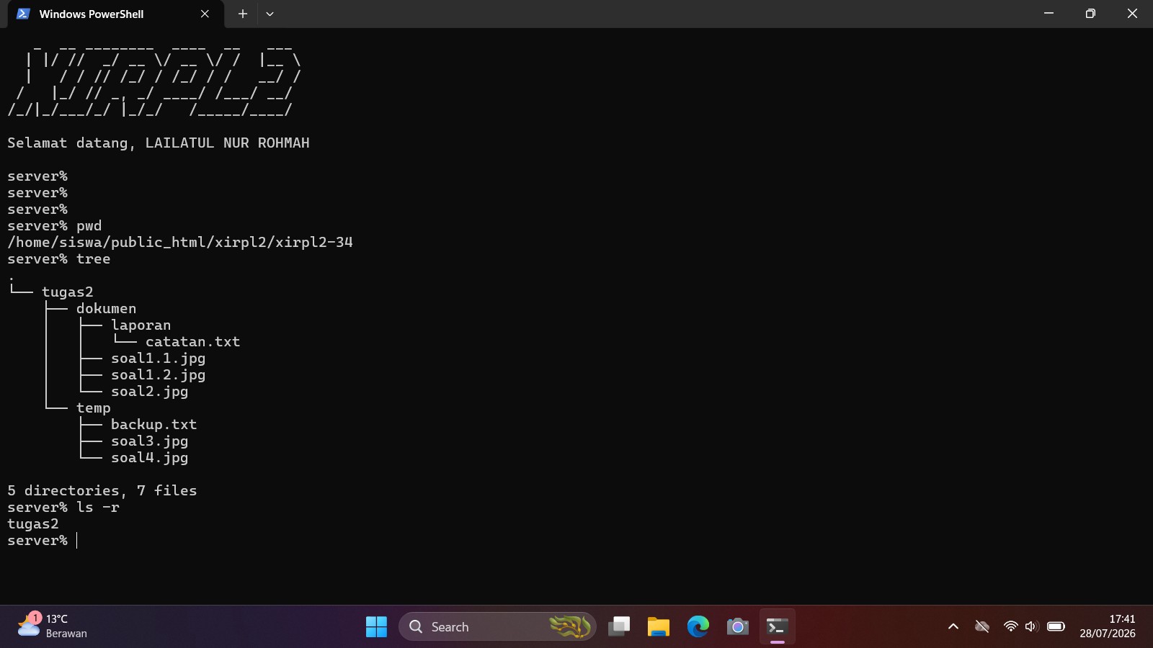Click the Terminal icon in taskbar

pyautogui.click(x=777, y=626)
